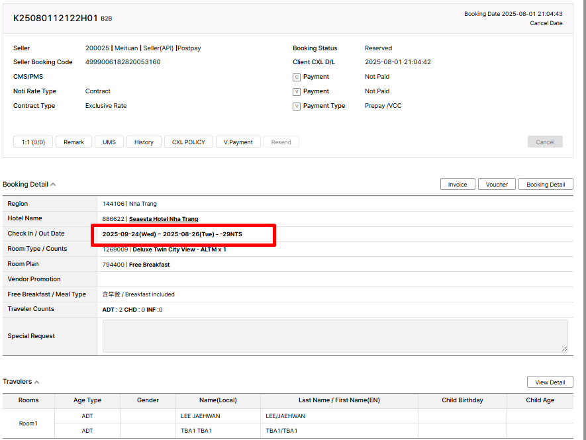The width and height of the screenshot is (586, 440).
Task: Click the Booking Detail button on the right
Action: pos(546,185)
